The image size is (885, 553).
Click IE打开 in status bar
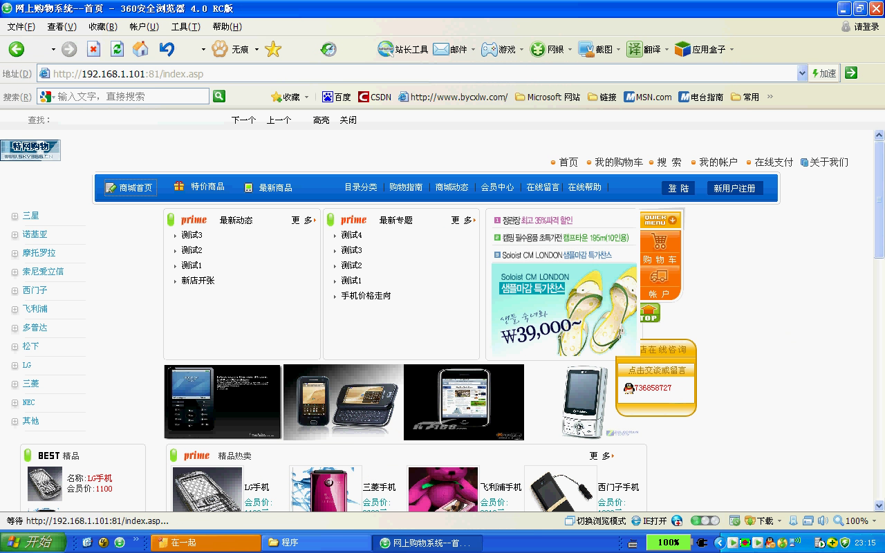click(x=649, y=521)
